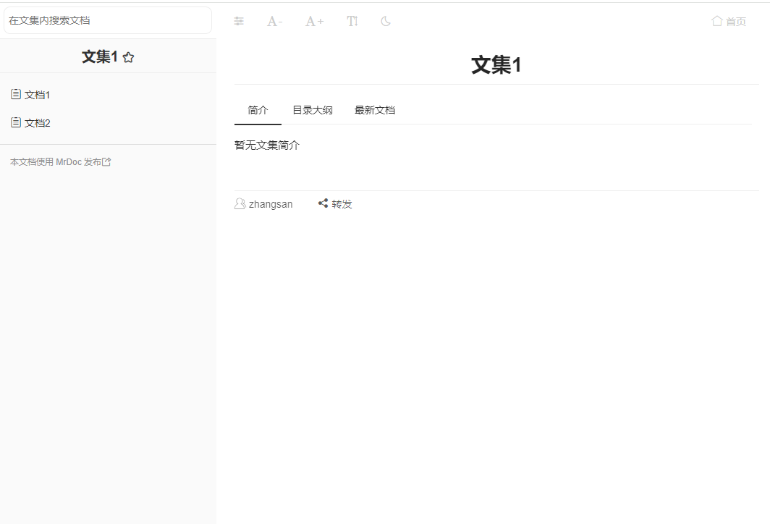Open the zhangsan author link
770x524 pixels.
point(271,204)
